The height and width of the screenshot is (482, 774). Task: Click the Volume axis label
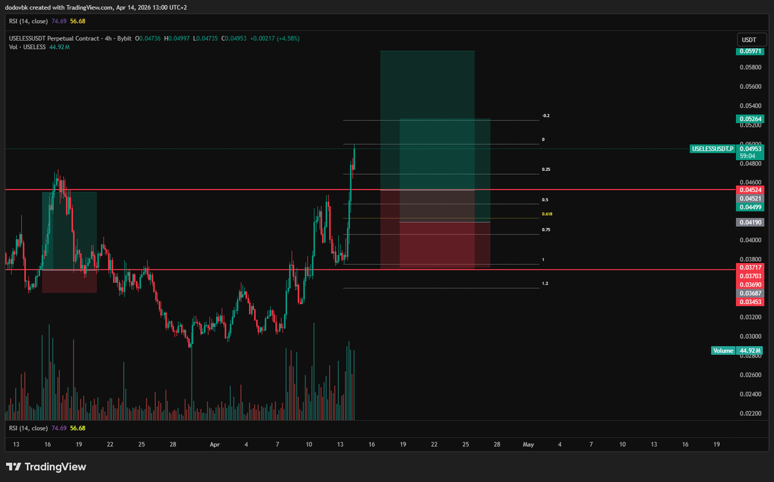pos(724,351)
